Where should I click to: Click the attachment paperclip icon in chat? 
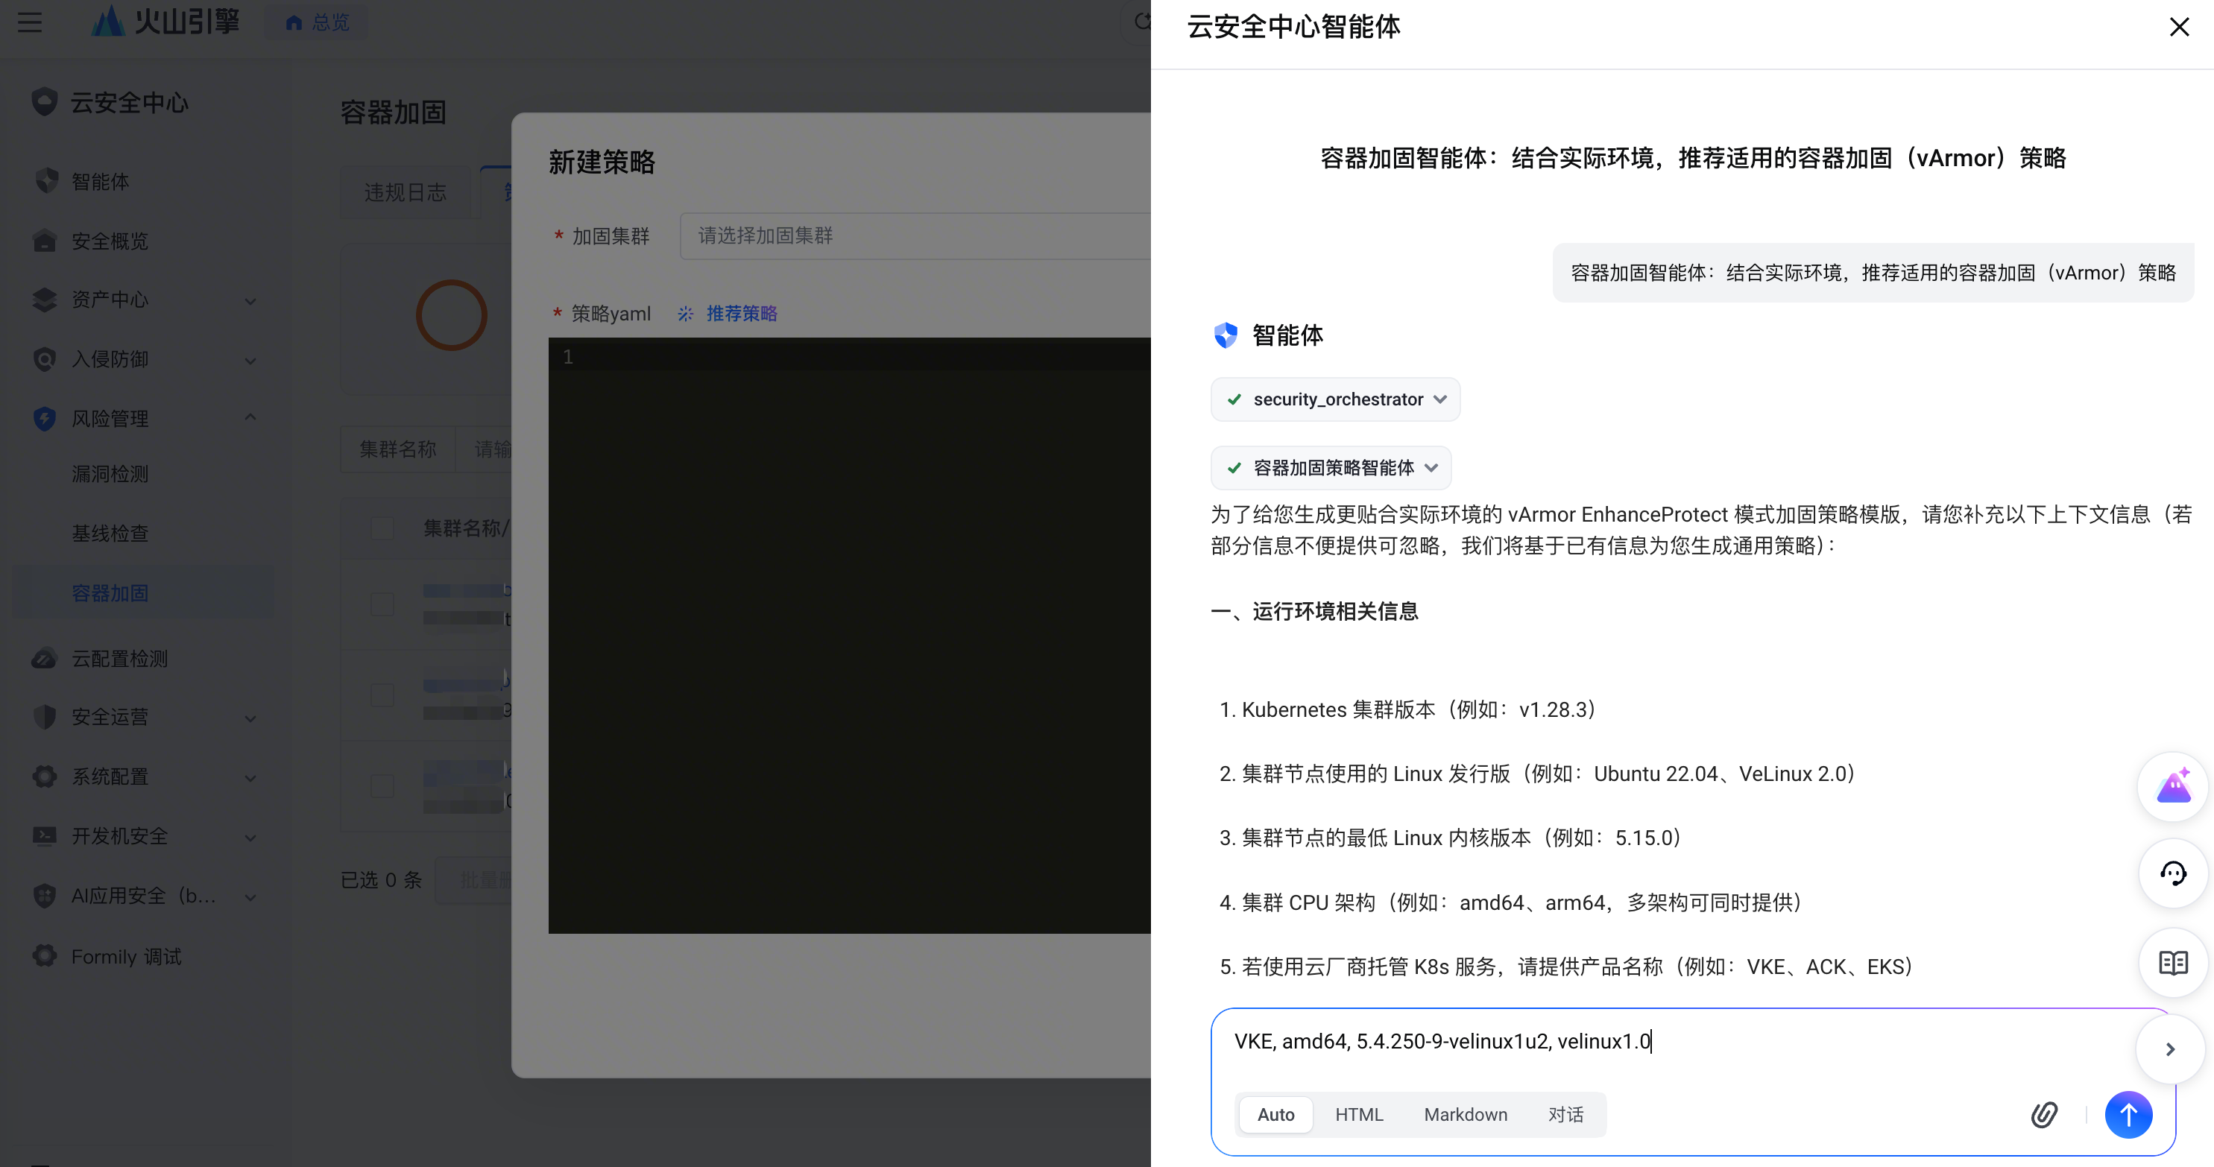coord(2044,1115)
